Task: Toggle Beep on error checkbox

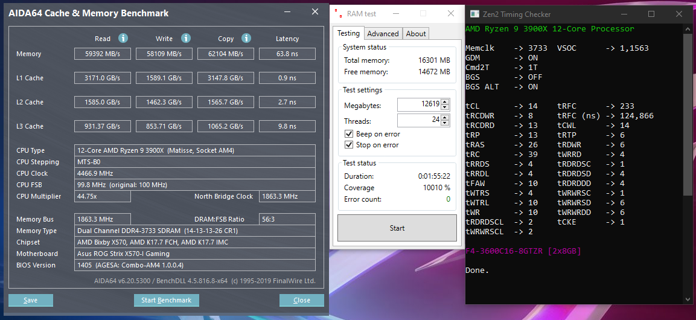Action: point(349,134)
